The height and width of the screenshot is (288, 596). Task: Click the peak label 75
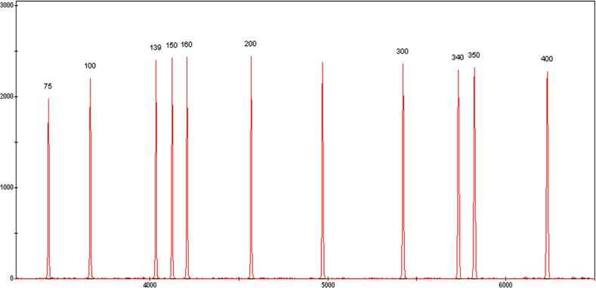click(48, 87)
